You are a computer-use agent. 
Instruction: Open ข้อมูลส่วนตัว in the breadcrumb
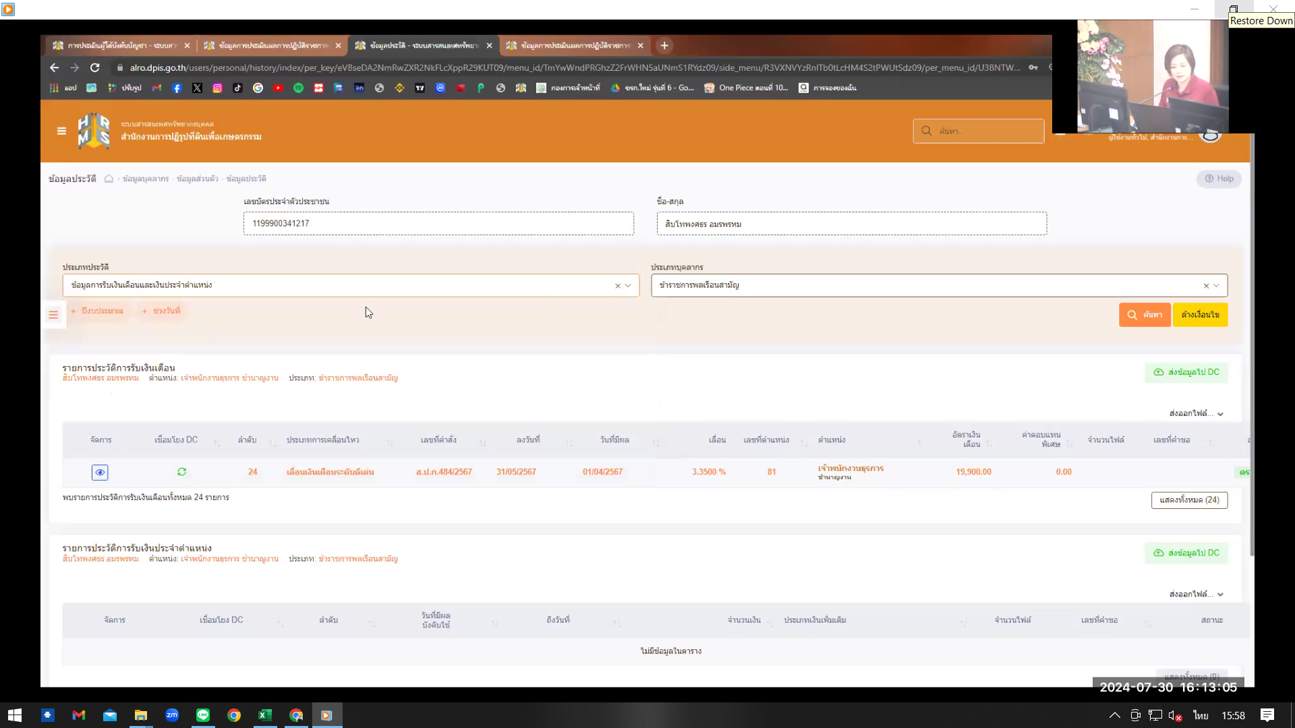(x=198, y=179)
